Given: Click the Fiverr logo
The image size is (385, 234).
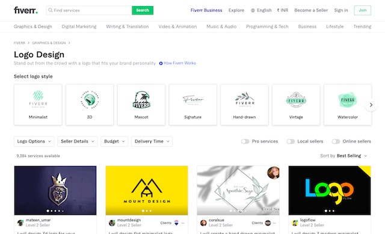Looking at the screenshot, I should 25,10.
